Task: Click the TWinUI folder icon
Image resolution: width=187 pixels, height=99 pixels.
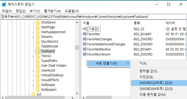Action: [38, 56]
